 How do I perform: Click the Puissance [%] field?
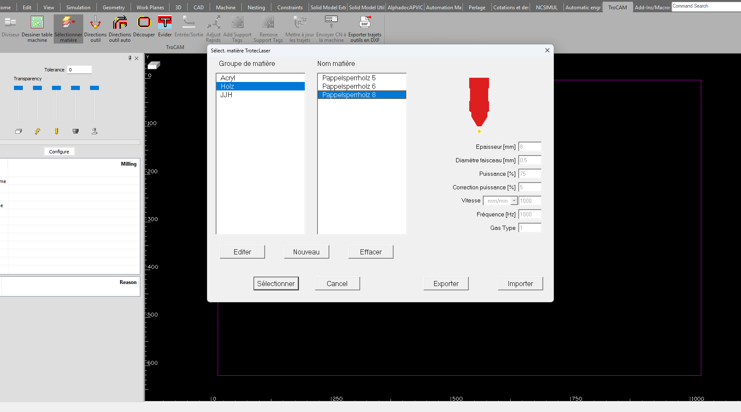[x=530, y=174]
